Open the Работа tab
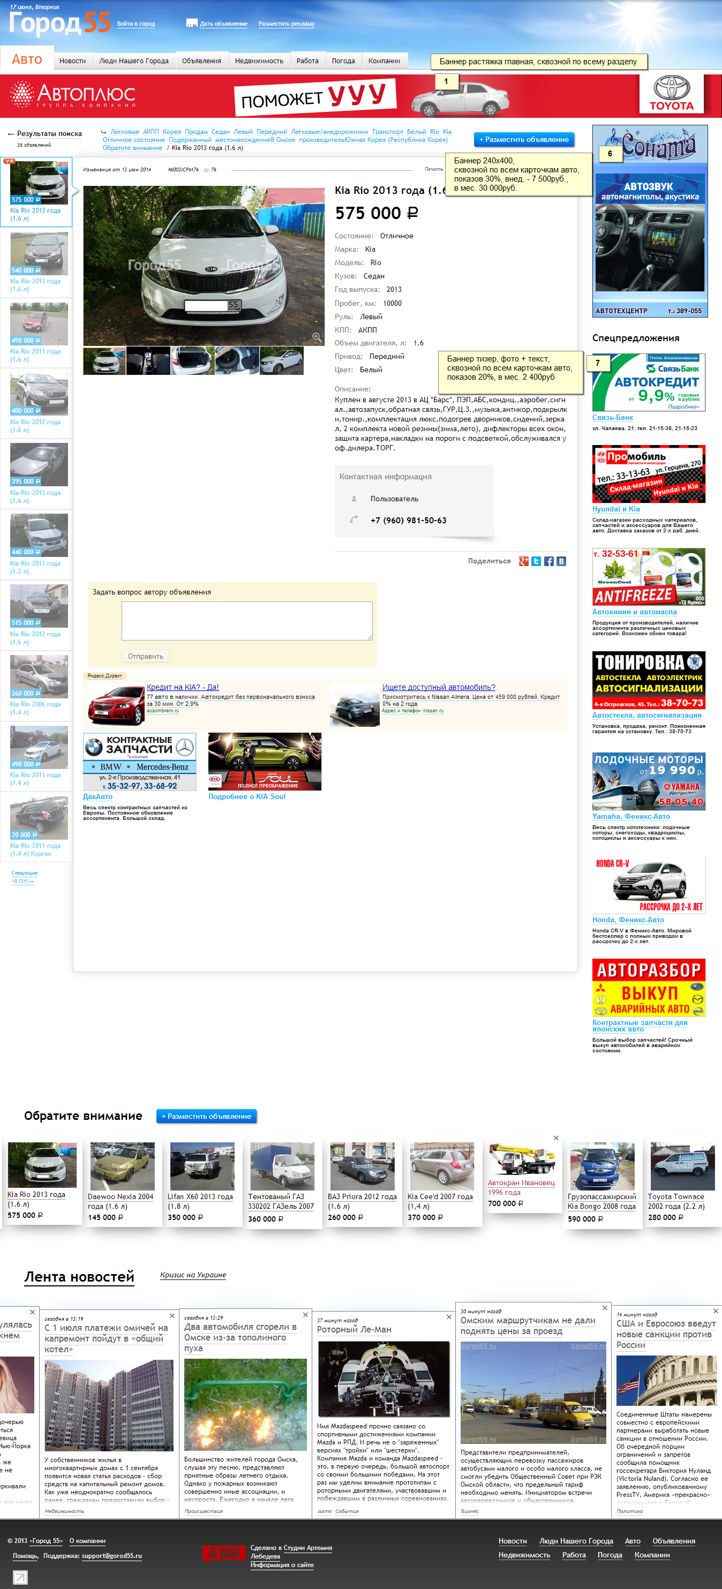 tap(307, 61)
